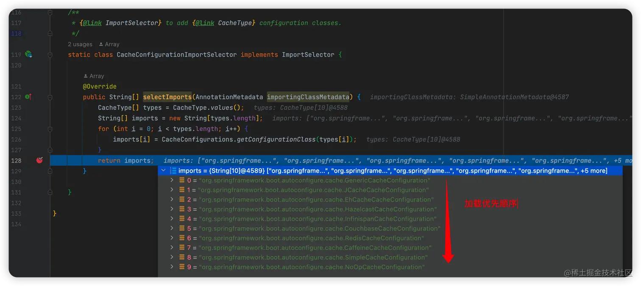This screenshot has height=286, width=641.
Task: Click the selectImports method name
Action: pos(167,97)
